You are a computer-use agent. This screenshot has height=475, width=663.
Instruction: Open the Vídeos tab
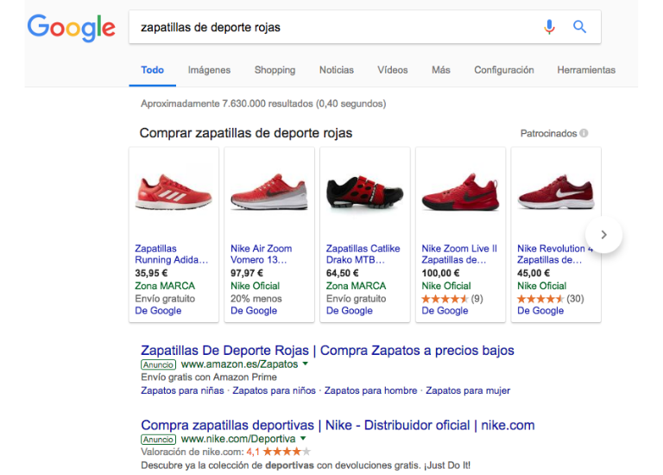coord(393,70)
